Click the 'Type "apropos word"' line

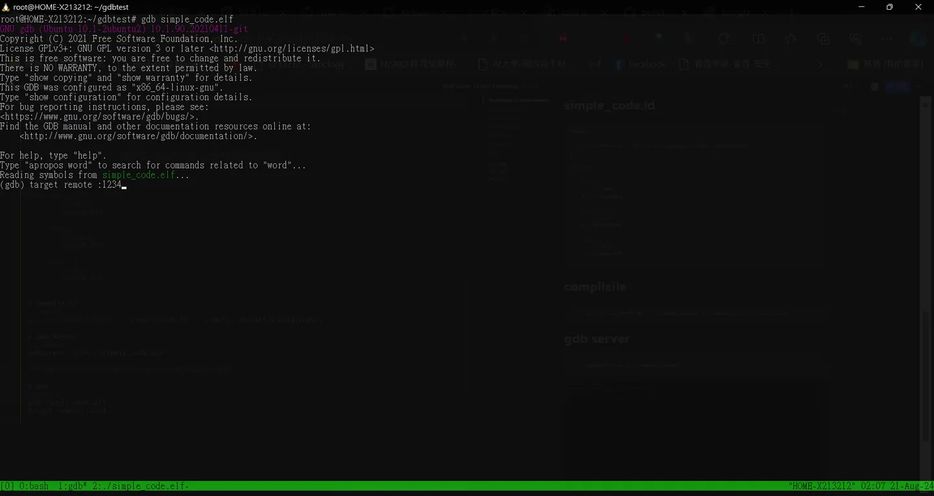tap(153, 165)
